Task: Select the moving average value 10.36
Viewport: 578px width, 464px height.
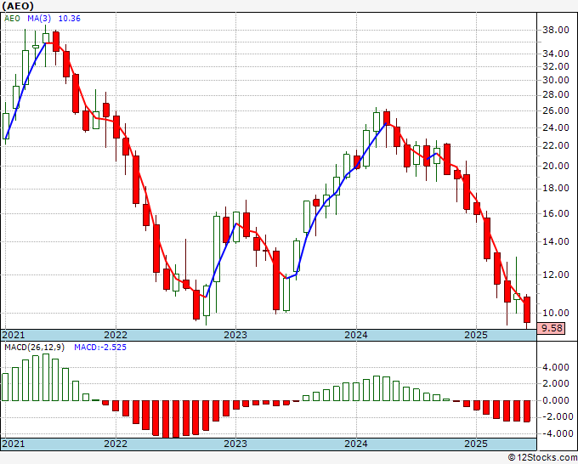Action: (70, 19)
